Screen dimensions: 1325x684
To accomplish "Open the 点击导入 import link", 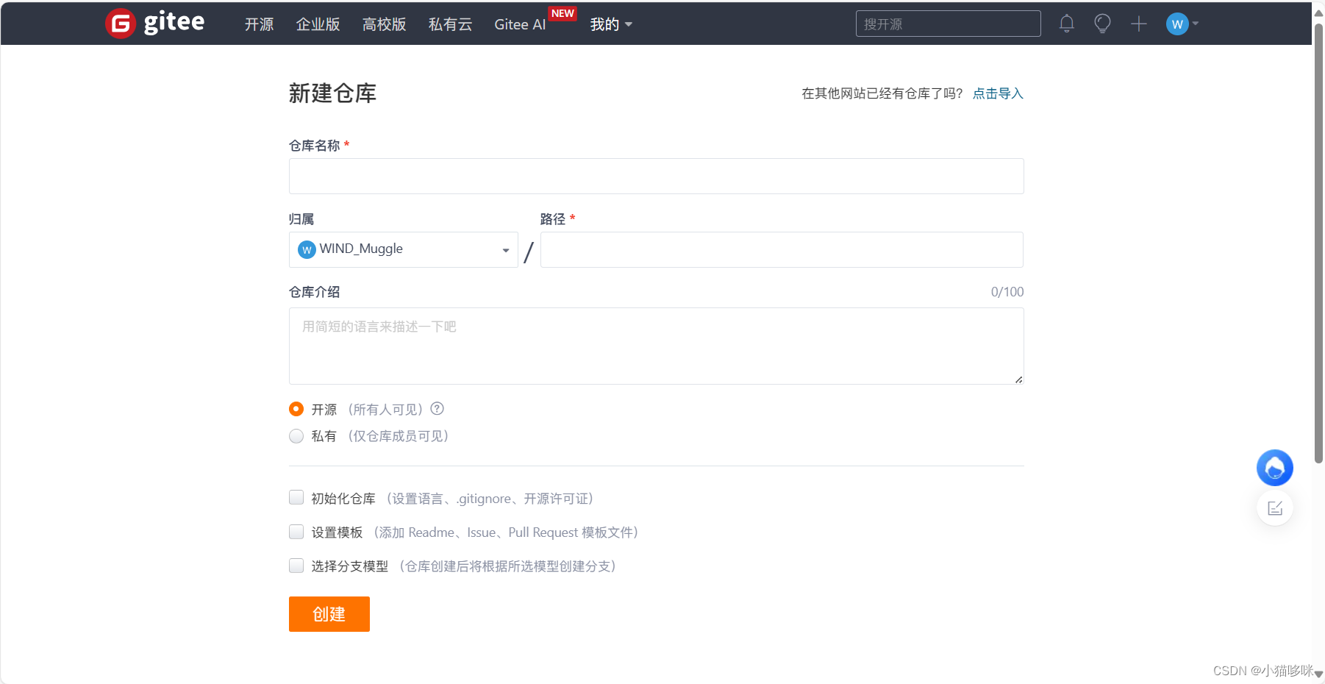I will click(997, 93).
